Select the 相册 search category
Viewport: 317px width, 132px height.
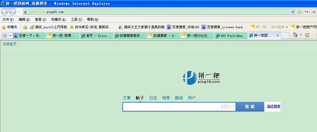pos(166,98)
